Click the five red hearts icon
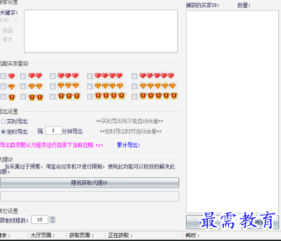Screen dimensions: 281x241 point(157,76)
